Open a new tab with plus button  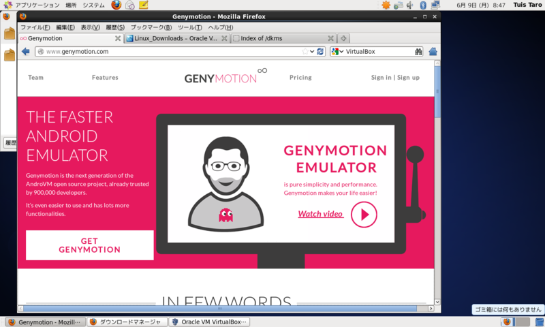pyautogui.click(x=343, y=38)
